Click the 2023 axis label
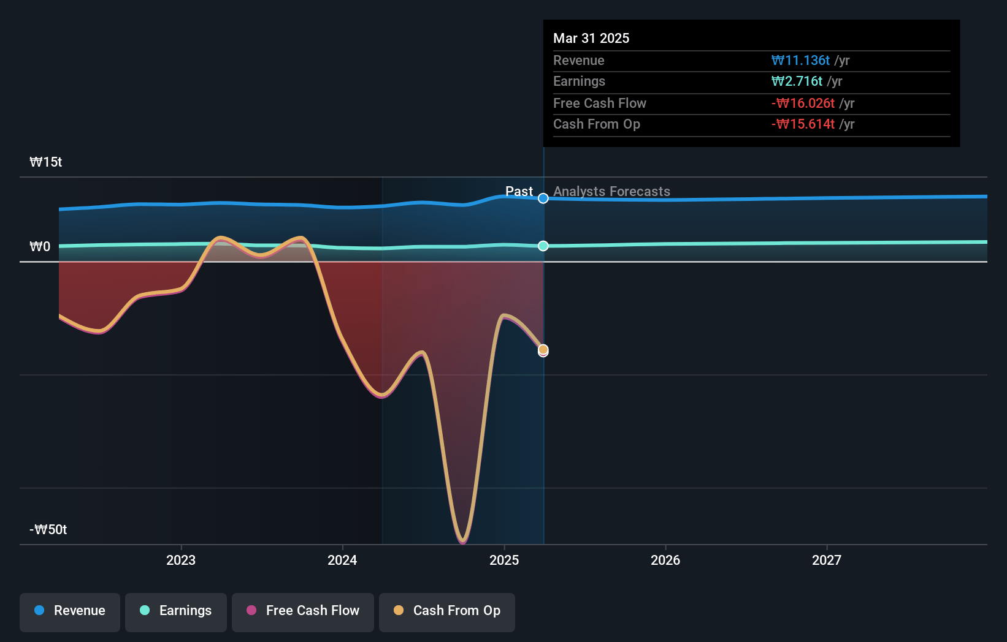Viewport: 1007px width, 642px height. click(x=181, y=560)
